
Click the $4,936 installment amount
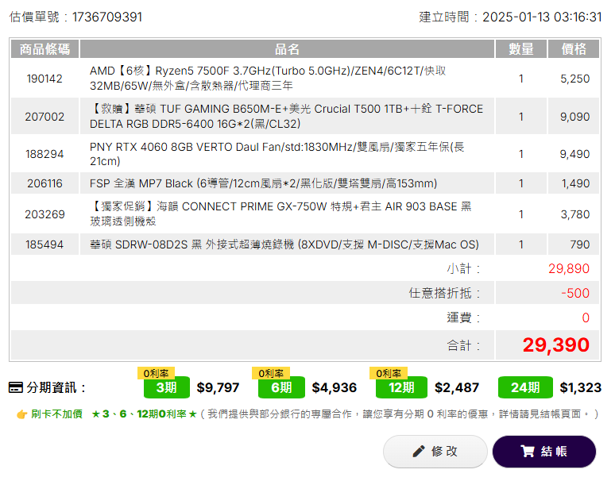[335, 388]
